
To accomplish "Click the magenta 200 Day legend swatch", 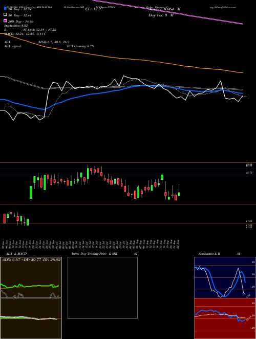I will pos(6,21).
